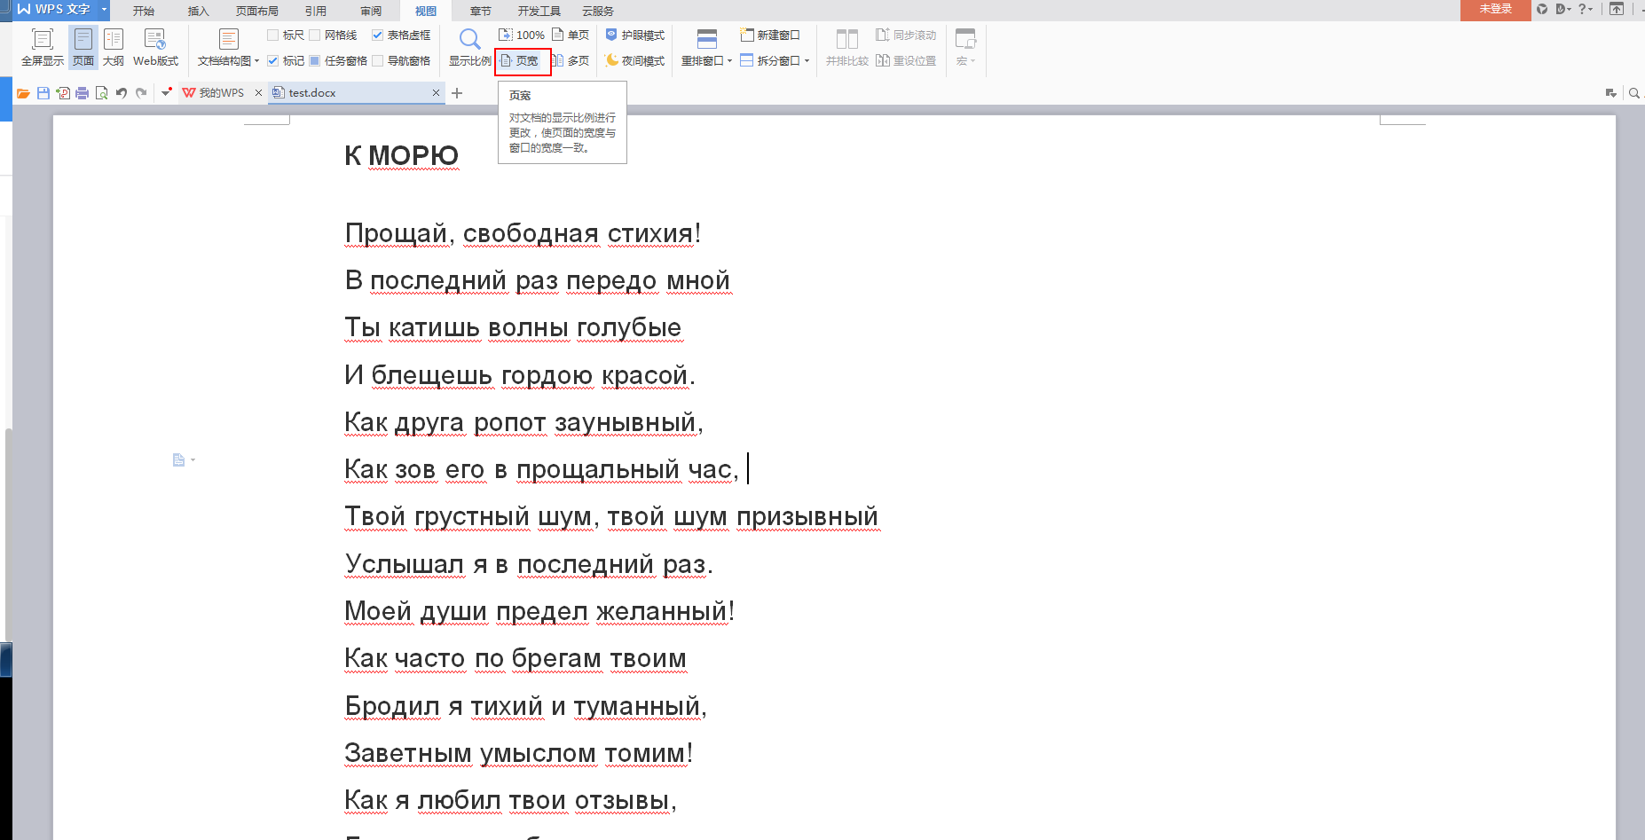Click the line 'Моей души предел желанный!'
Image resolution: width=1645 pixels, height=840 pixels.
pyautogui.click(x=539, y=611)
